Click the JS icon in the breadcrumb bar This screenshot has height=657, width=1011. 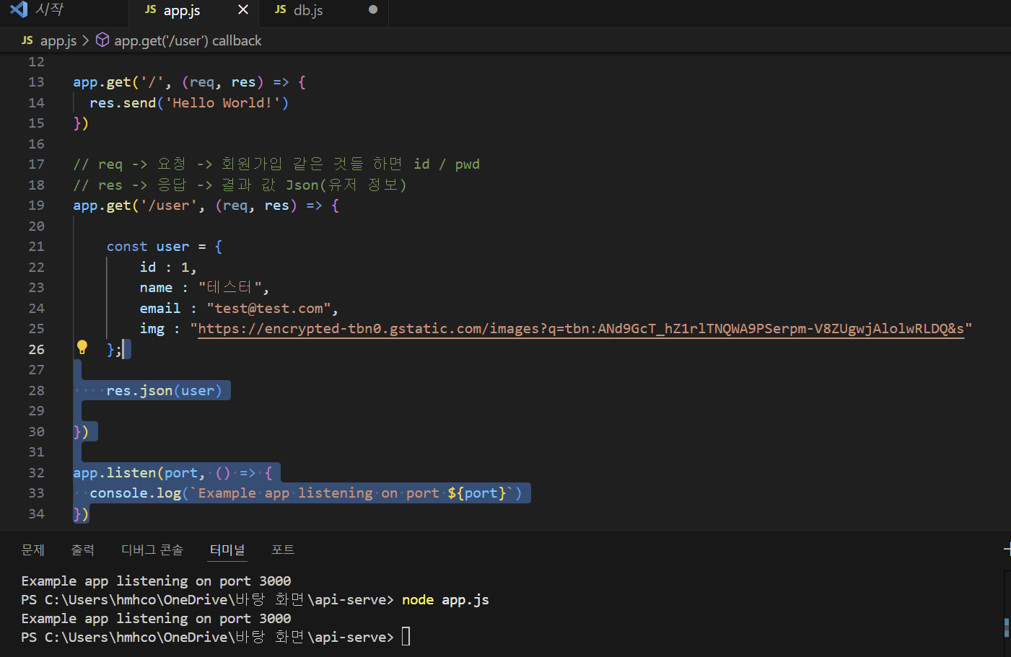(27, 40)
